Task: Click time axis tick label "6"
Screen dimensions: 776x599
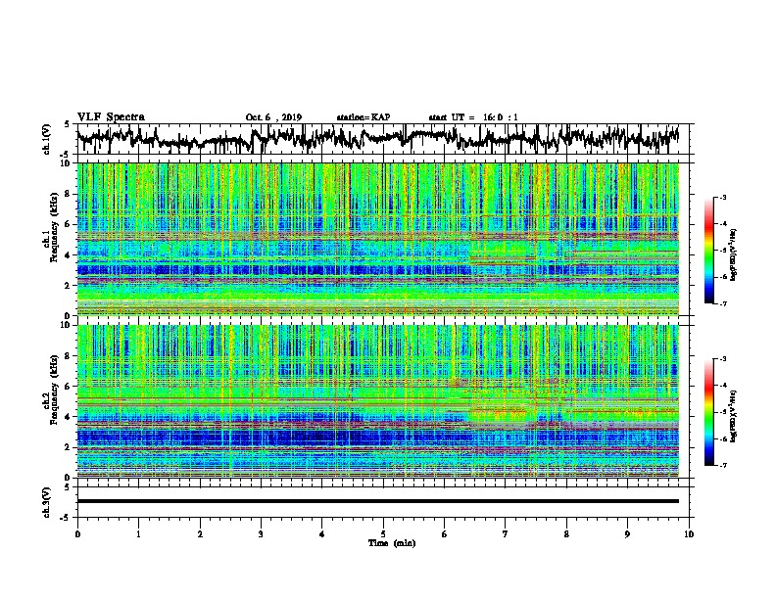Action: point(445,534)
